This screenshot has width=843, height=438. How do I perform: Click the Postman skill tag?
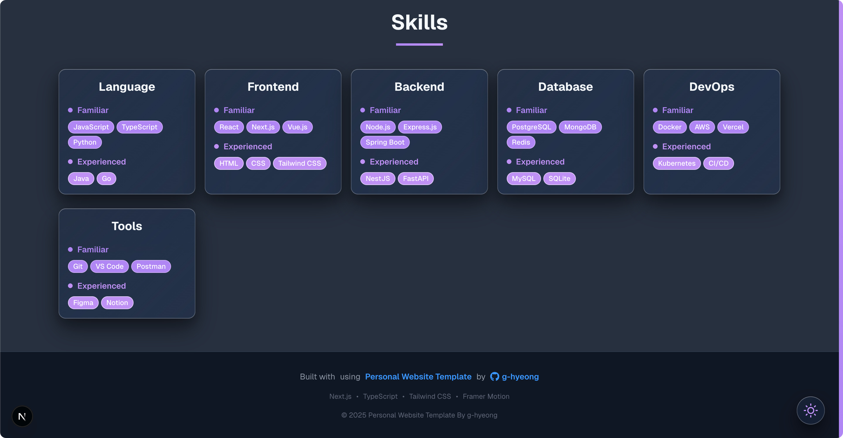tap(151, 266)
